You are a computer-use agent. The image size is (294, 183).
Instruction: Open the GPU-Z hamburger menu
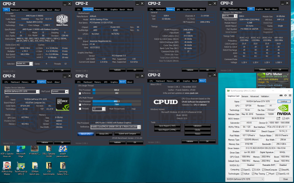(290, 96)
